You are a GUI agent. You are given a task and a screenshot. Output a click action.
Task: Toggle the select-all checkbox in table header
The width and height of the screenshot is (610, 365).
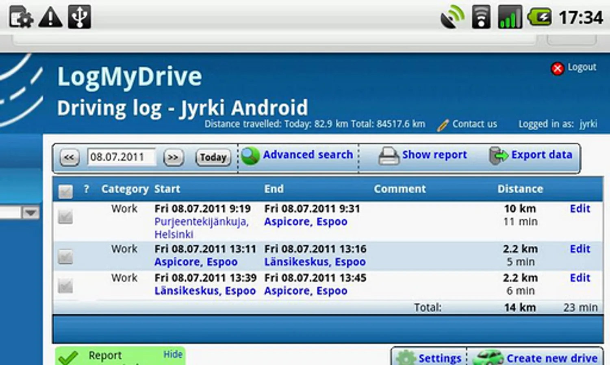click(x=65, y=191)
